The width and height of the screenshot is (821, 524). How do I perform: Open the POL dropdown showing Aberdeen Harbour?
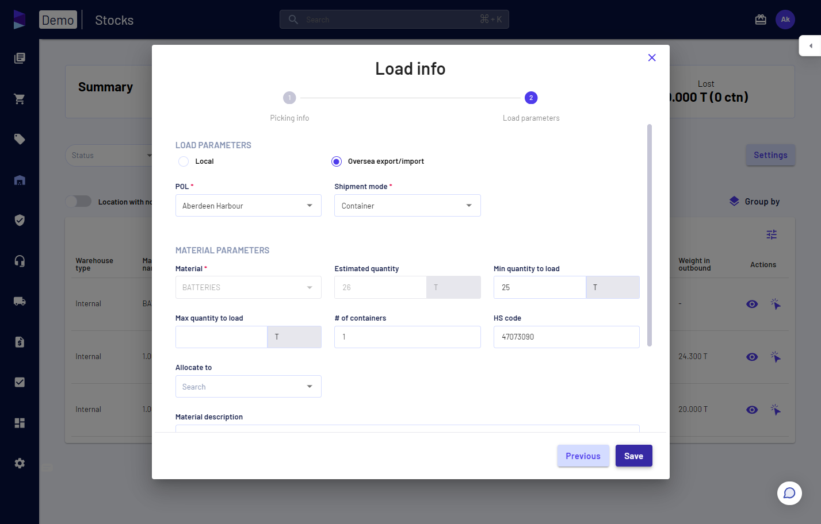pos(249,206)
